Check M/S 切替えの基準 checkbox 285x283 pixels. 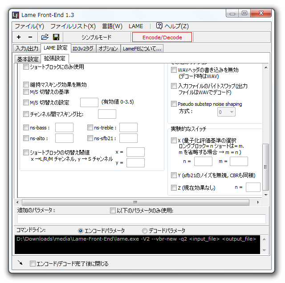[26, 92]
